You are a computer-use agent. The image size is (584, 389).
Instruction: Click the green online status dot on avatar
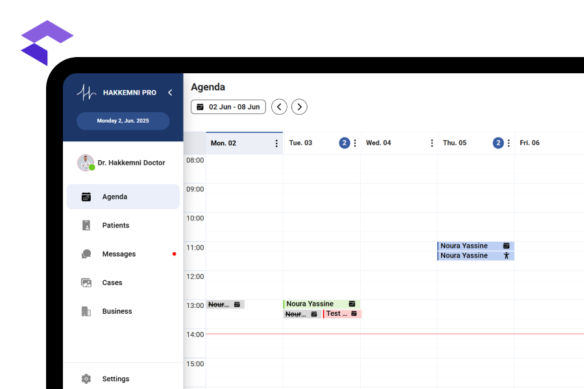tap(92, 167)
